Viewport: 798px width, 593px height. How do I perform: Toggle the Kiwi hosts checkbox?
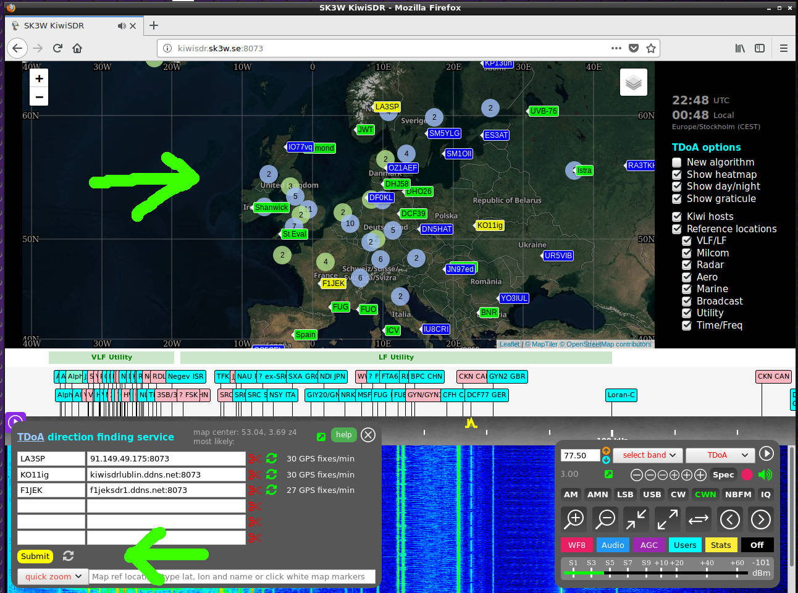pos(677,217)
